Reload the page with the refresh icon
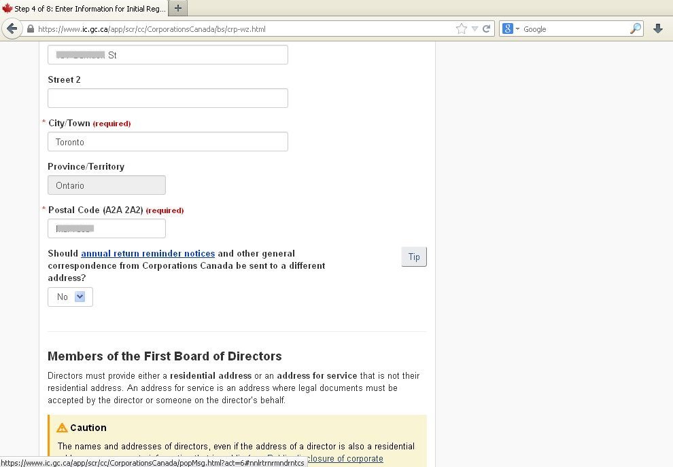Viewport: 673px width, 467px height. tap(487, 29)
